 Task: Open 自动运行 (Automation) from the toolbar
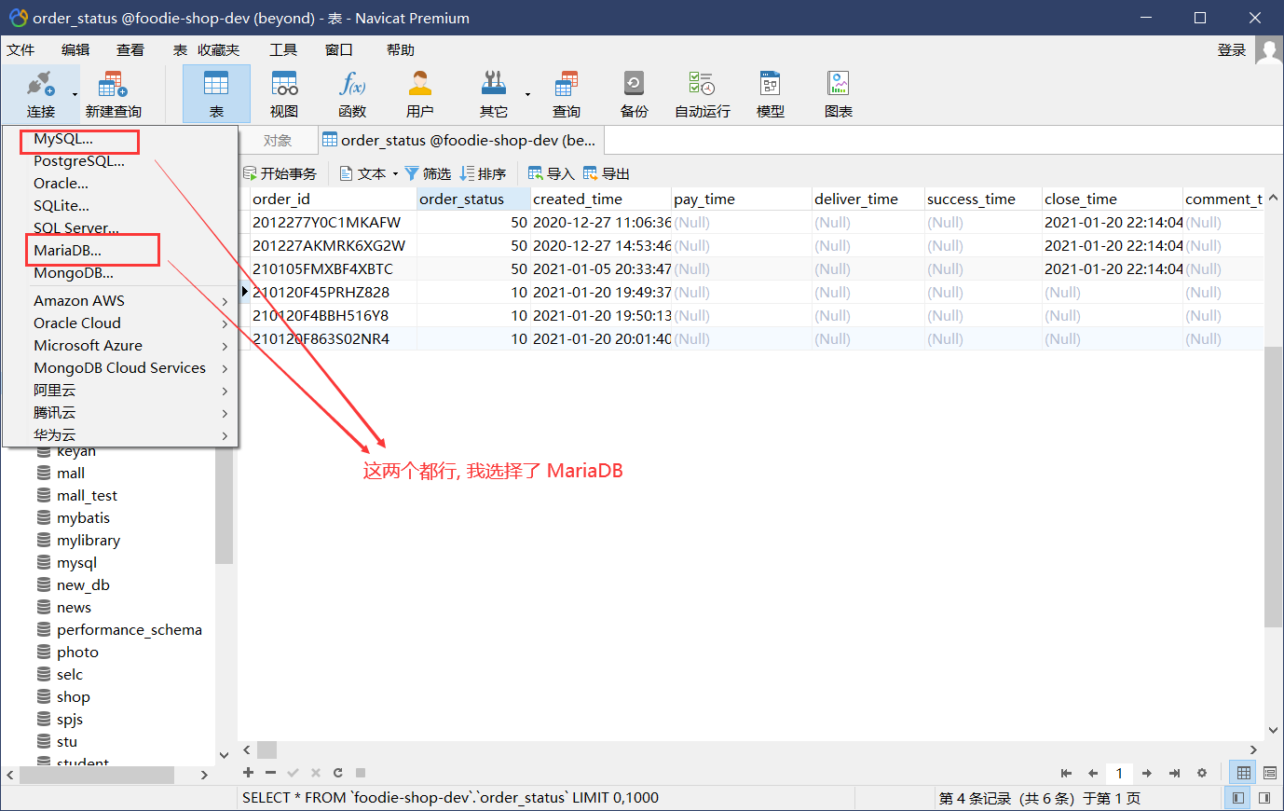click(x=703, y=93)
